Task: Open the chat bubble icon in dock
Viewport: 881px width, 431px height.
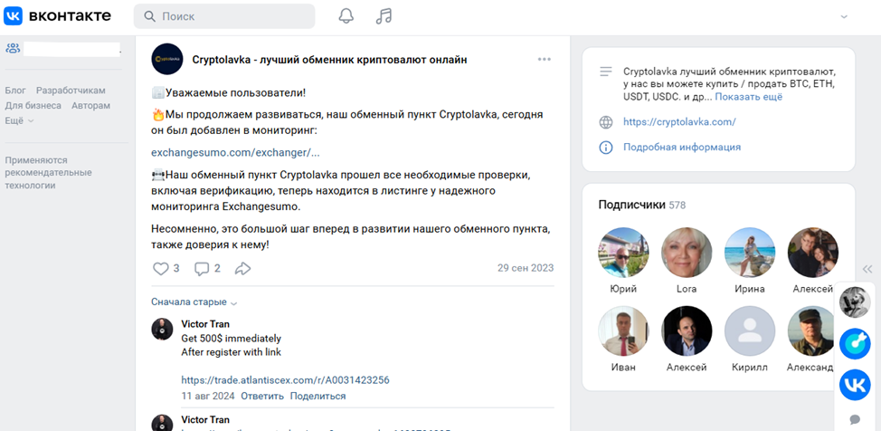Action: pos(855,419)
